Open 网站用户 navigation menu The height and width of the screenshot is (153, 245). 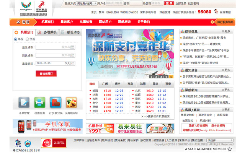(x=105, y=22)
